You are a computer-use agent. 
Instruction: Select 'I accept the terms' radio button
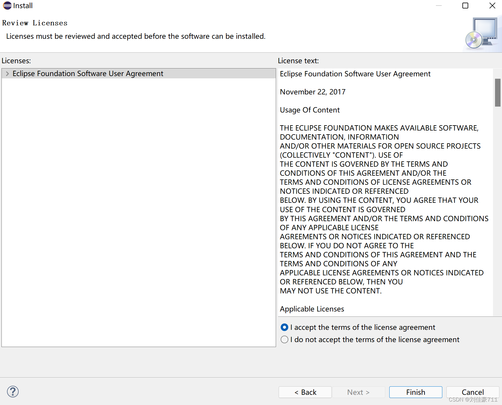coord(284,327)
